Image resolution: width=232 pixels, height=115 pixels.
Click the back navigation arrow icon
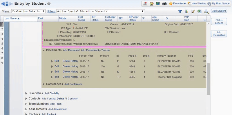pyautogui.click(x=3, y=4)
